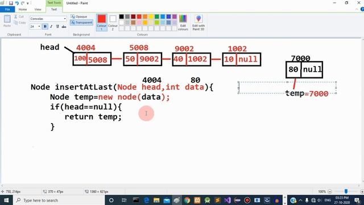Click the Cut scissors button
The image size is (364, 205).
point(19,17)
